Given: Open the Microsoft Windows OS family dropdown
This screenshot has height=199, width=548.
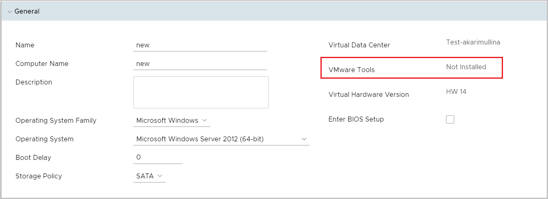Looking at the screenshot, I should 171,121.
